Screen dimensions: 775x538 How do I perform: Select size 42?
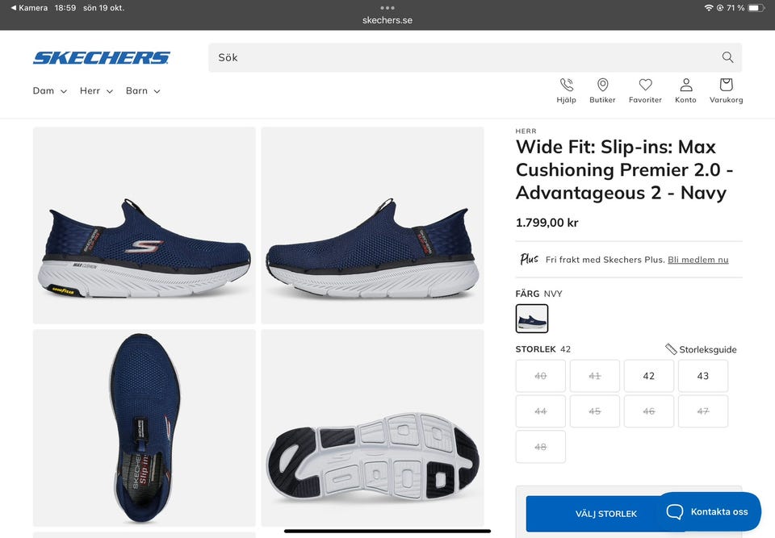point(649,376)
